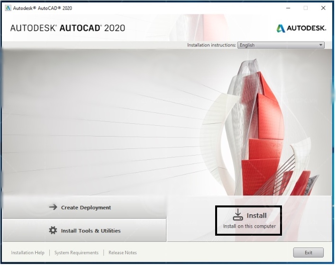Click the 'Installation instructions:' label
The width and height of the screenshot is (336, 266).
(x=211, y=45)
